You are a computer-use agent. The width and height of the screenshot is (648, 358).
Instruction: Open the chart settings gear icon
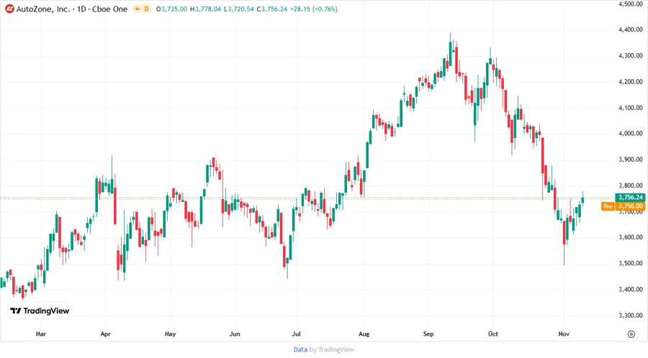631,334
